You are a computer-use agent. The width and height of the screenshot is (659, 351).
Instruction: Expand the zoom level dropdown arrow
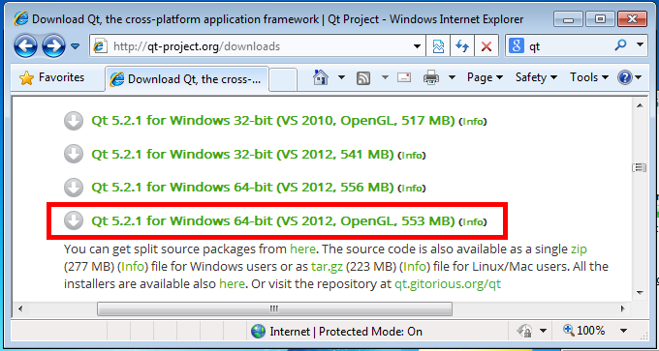pyautogui.click(x=623, y=331)
